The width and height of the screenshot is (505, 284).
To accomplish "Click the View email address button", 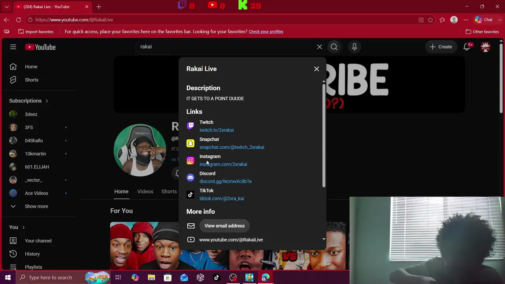I will click(224, 226).
